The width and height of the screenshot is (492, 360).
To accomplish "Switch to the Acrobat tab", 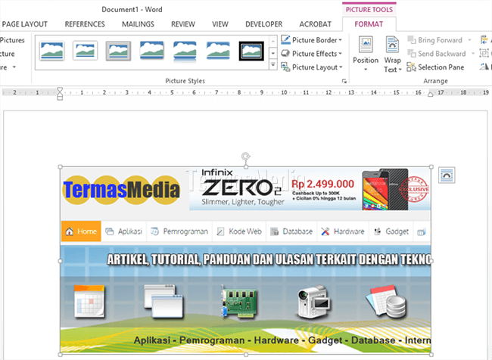I will click(x=316, y=24).
